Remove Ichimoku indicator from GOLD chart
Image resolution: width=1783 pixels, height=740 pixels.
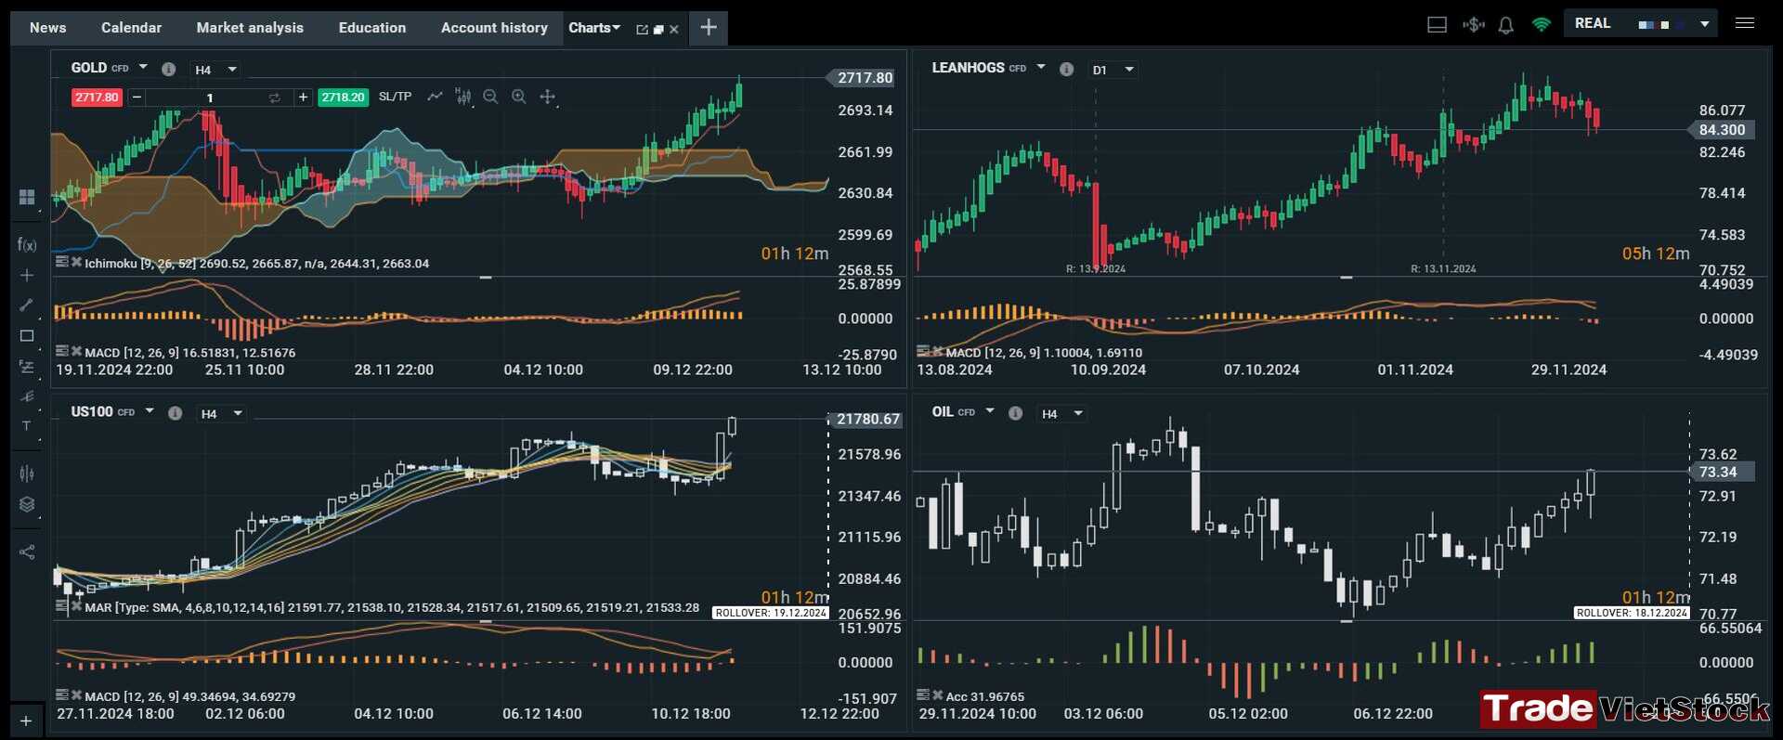point(76,263)
